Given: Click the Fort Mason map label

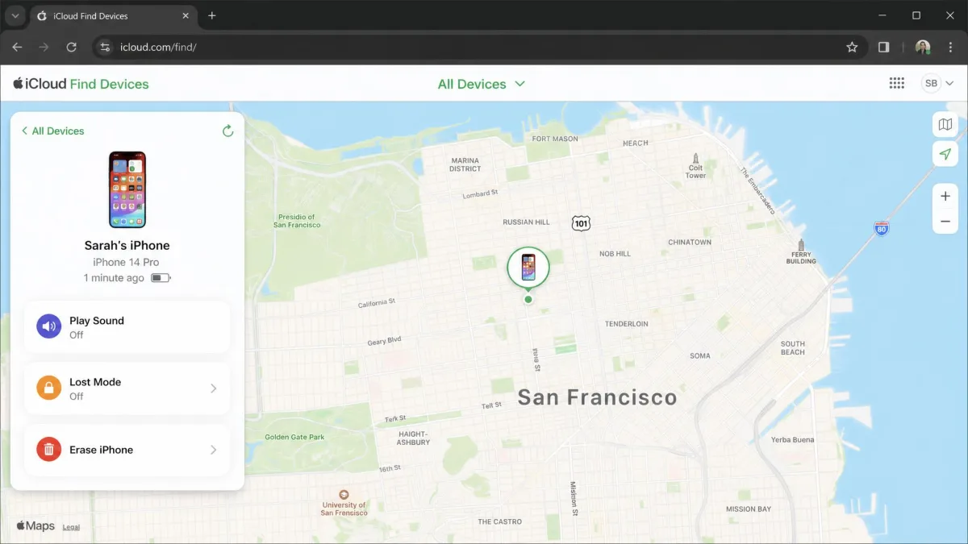Looking at the screenshot, I should (x=555, y=139).
